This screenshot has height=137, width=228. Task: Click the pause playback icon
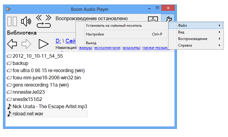(12, 21)
